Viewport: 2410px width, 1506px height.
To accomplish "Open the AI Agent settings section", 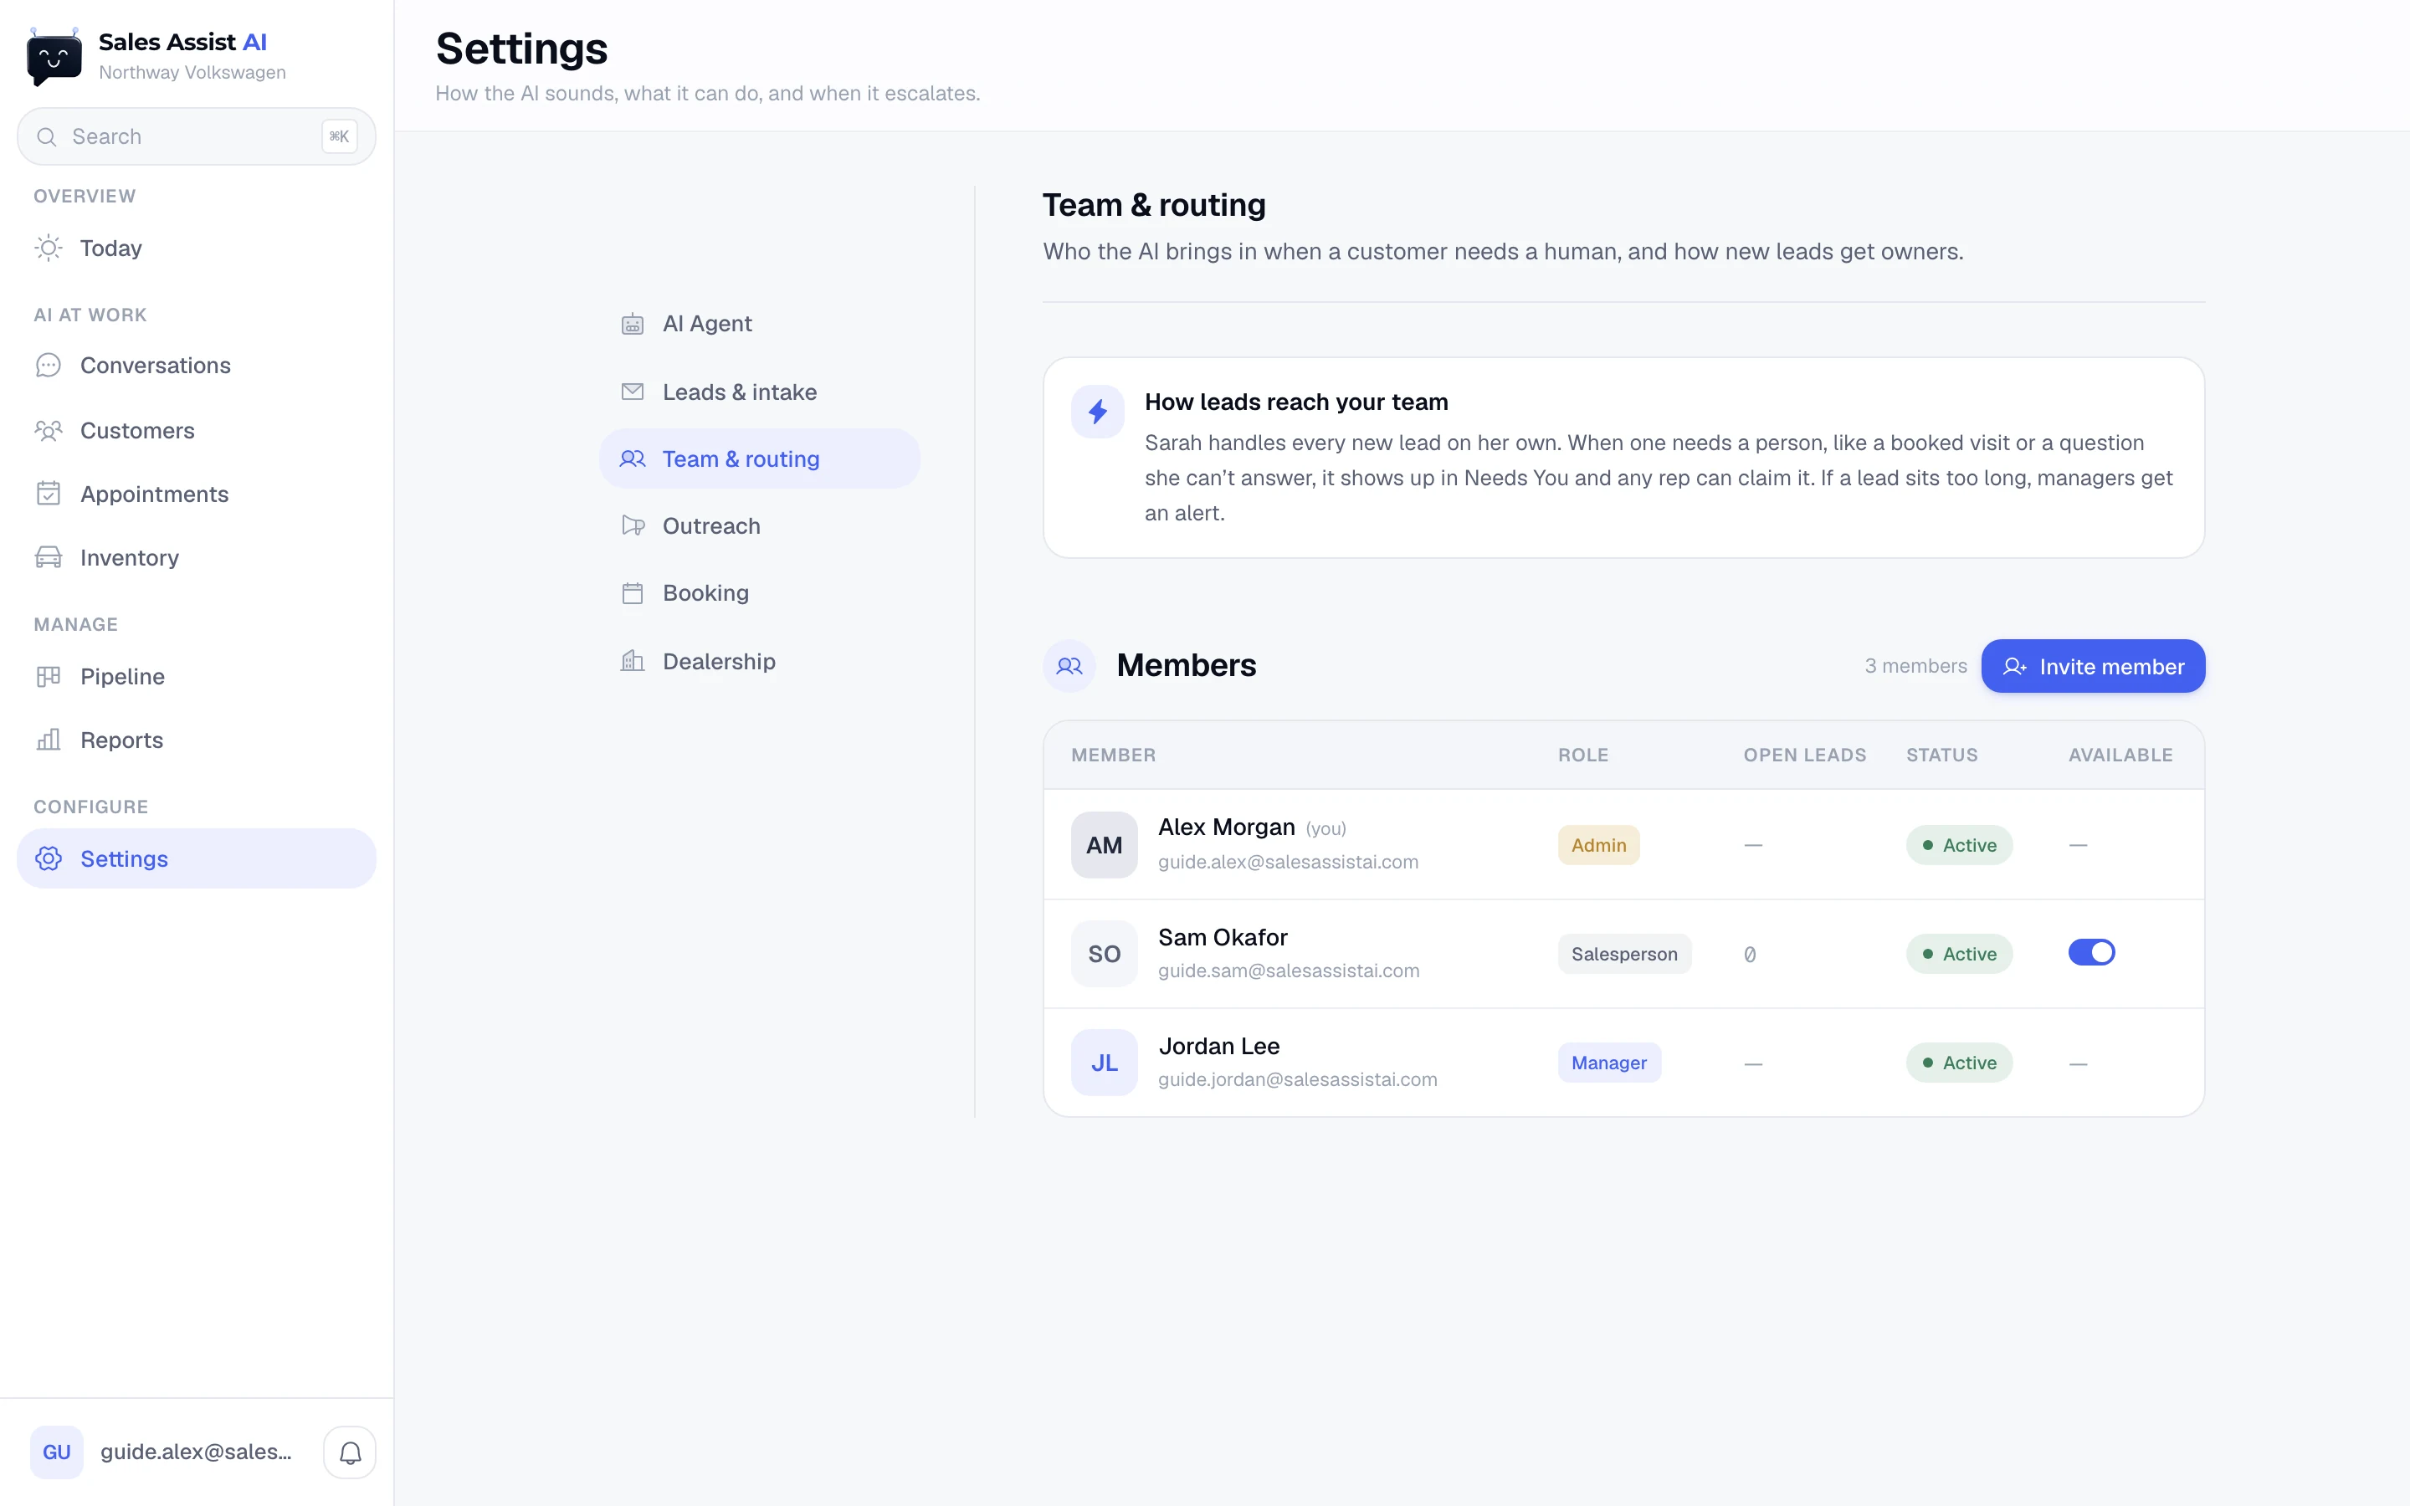I will coord(759,324).
